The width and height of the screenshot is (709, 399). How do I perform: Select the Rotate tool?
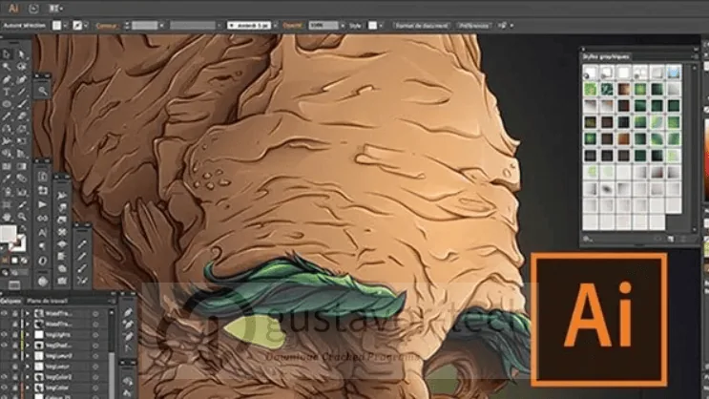pos(7,129)
